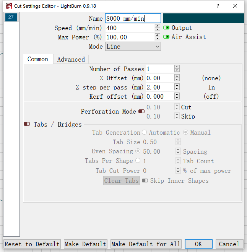Switch to the Advanced tab
The width and height of the screenshot is (247, 252).
71,60
